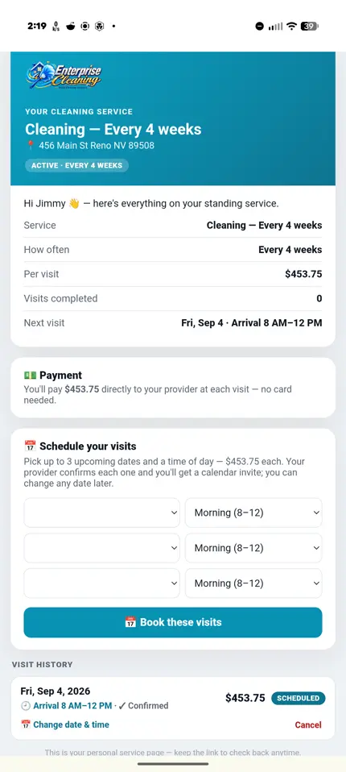Tap the Book these visits button

pyautogui.click(x=173, y=622)
